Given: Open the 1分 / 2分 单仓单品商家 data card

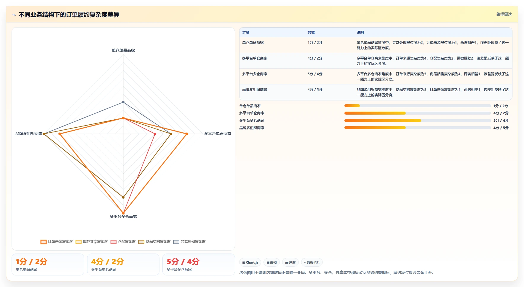Looking at the screenshot, I should pyautogui.click(x=48, y=264).
